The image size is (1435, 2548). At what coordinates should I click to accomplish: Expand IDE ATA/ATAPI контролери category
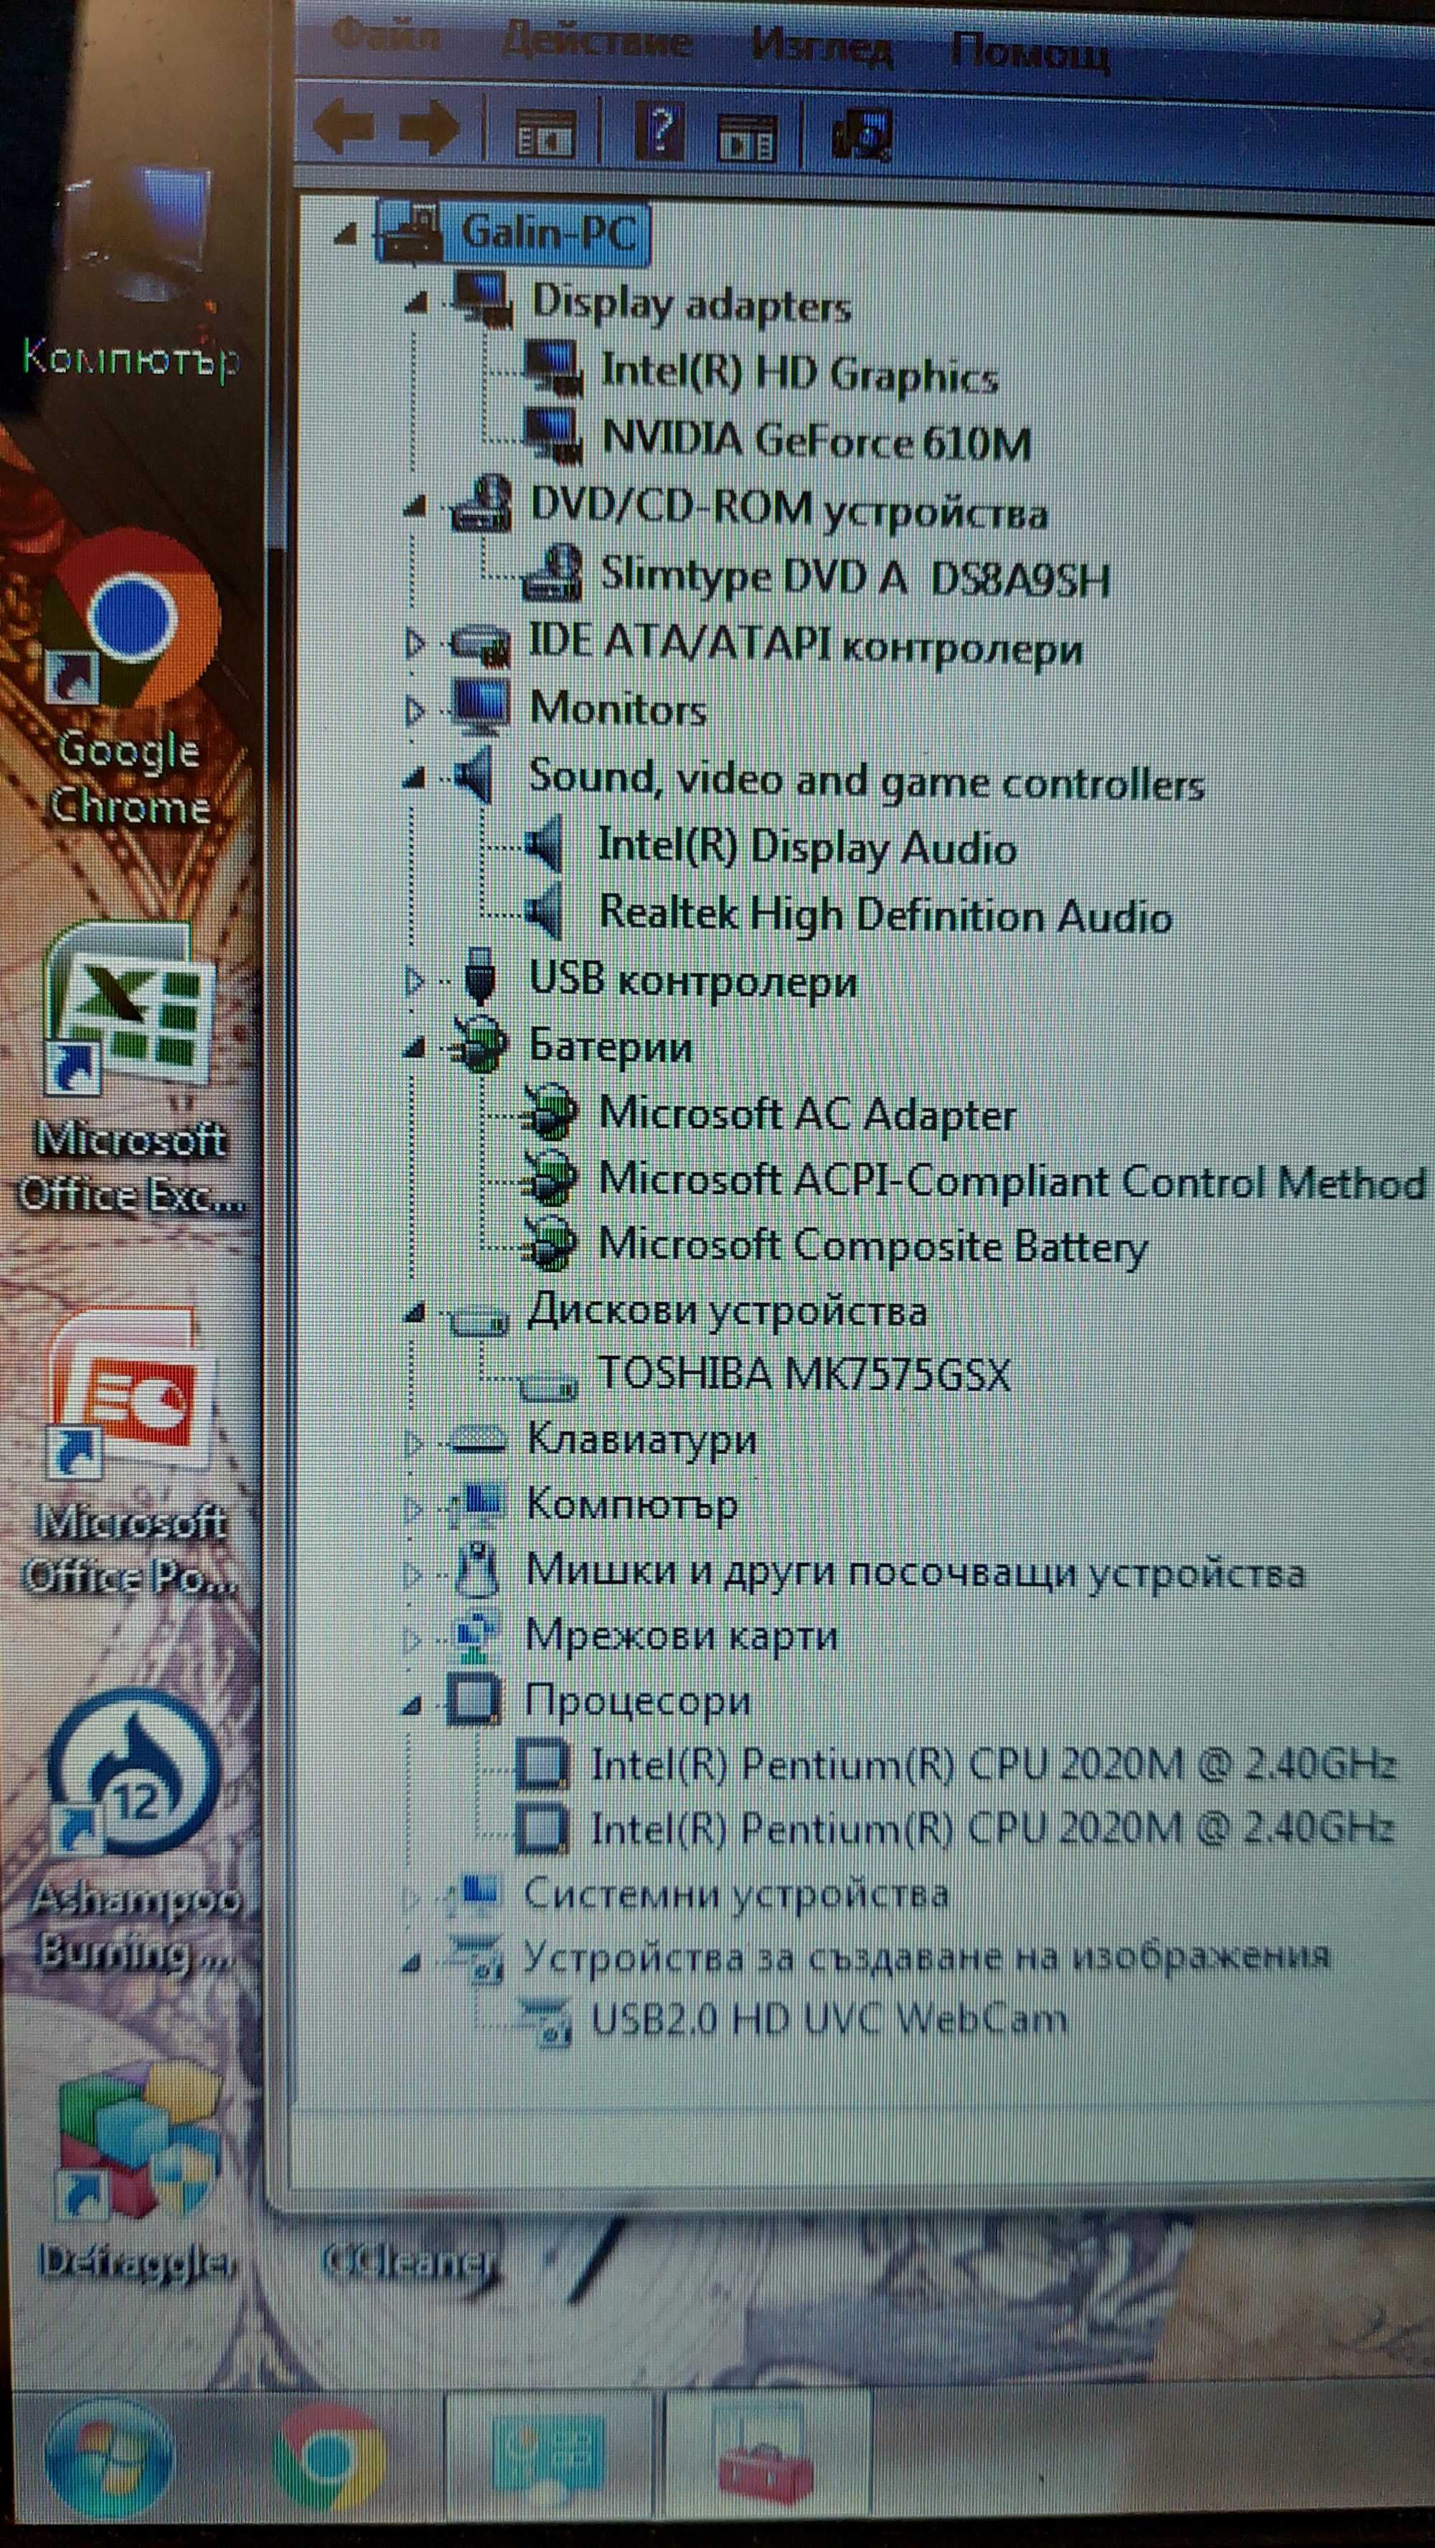415,643
